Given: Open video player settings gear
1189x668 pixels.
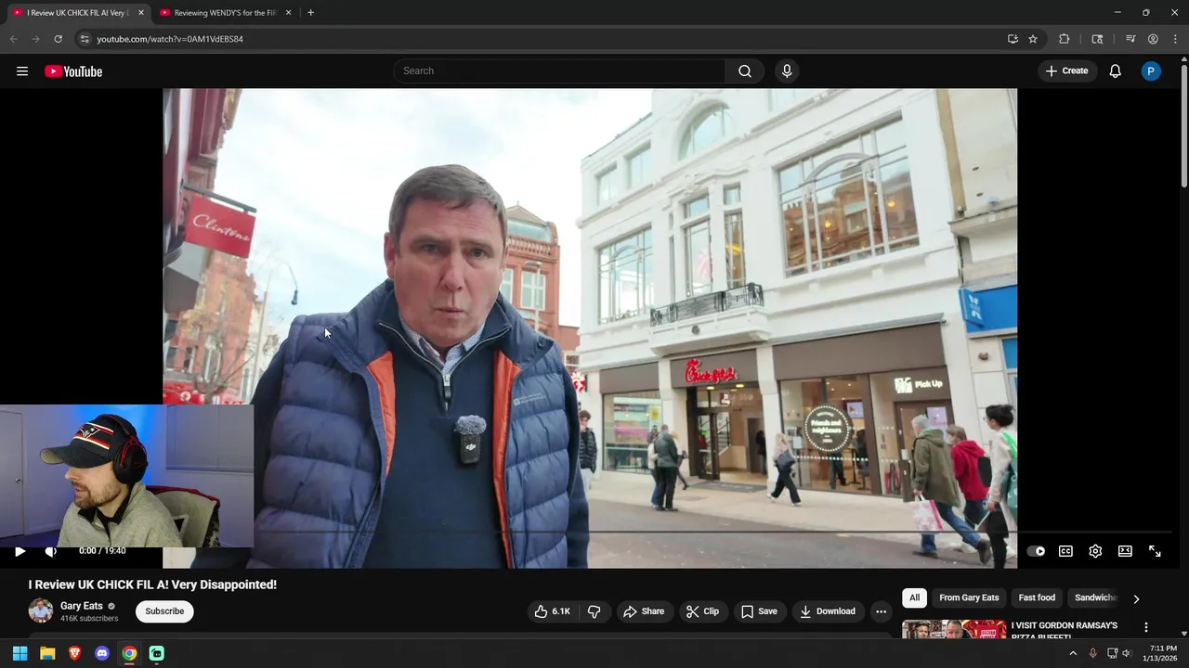Looking at the screenshot, I should (1095, 551).
